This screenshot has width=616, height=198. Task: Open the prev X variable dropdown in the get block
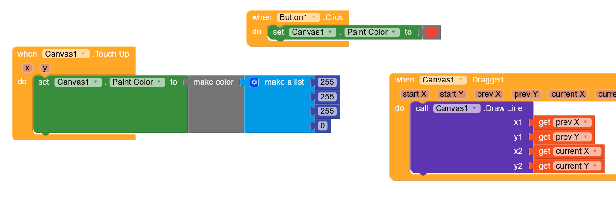pos(573,123)
